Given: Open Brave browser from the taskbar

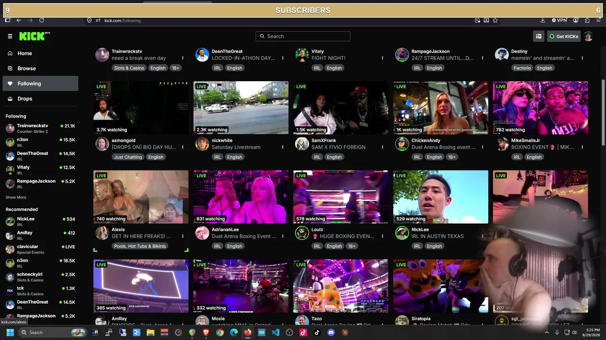Looking at the screenshot, I should (x=206, y=332).
